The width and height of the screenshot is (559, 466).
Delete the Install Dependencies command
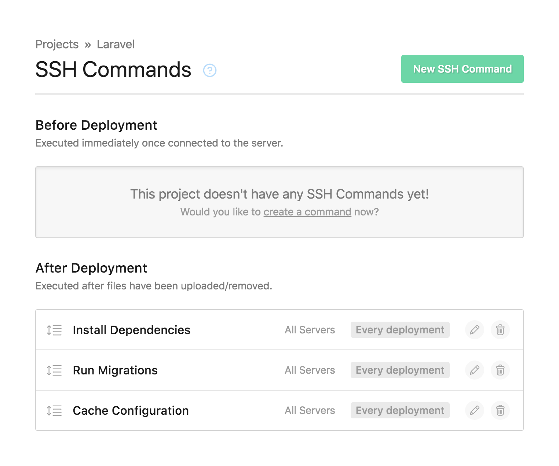click(500, 330)
